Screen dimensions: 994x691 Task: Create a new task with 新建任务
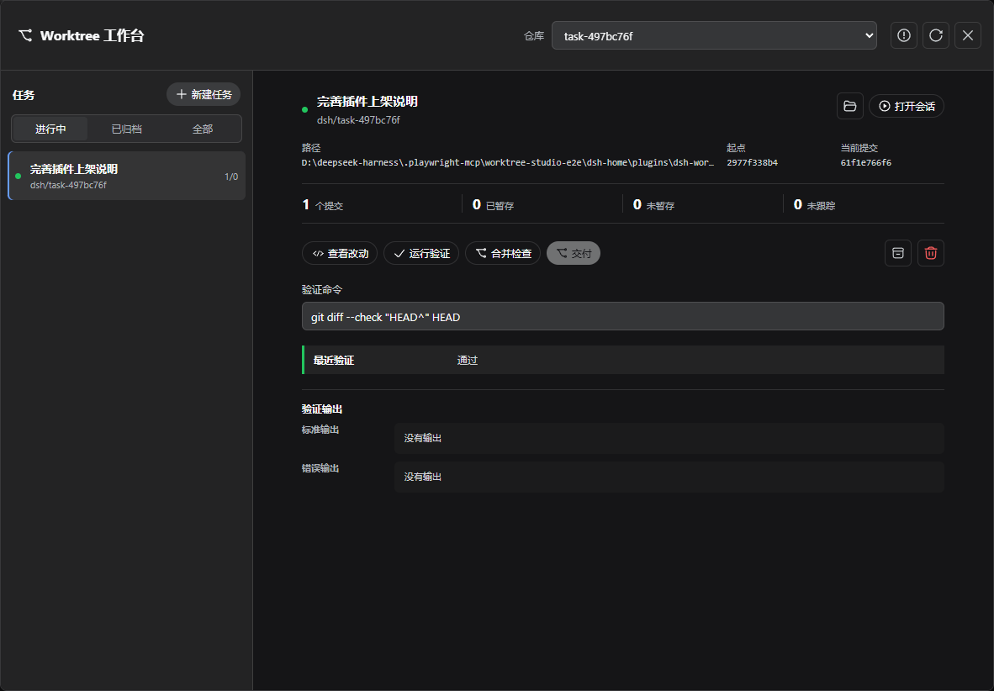click(x=204, y=94)
